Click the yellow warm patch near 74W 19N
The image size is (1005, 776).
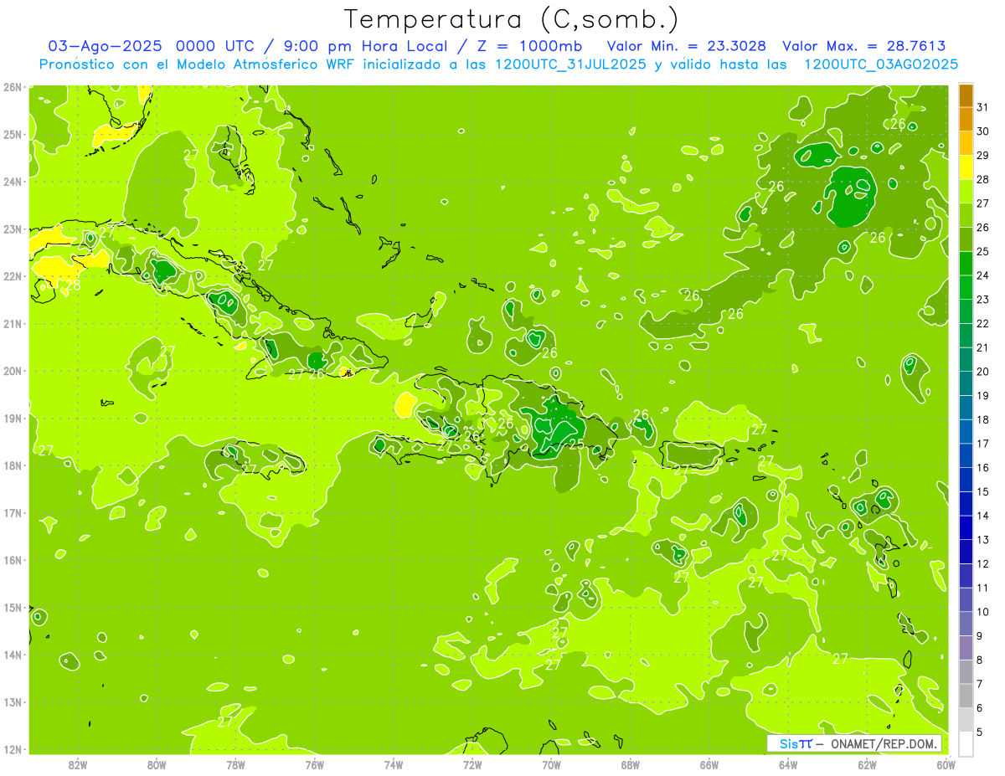point(405,405)
